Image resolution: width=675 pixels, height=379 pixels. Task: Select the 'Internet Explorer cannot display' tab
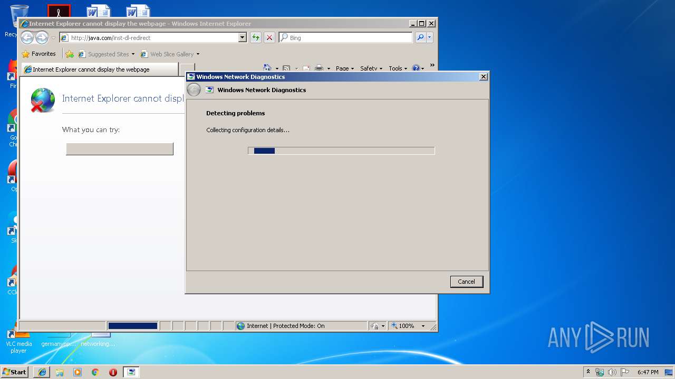pos(100,69)
